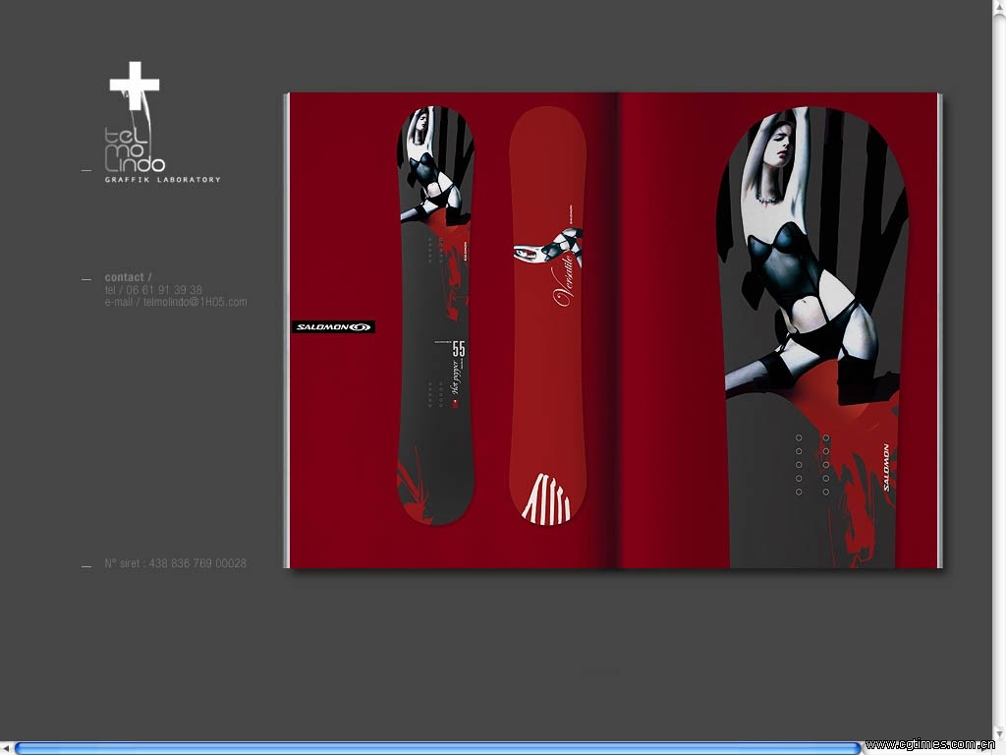
Task: Click the white striped graphic on the red board
Action: (x=547, y=498)
